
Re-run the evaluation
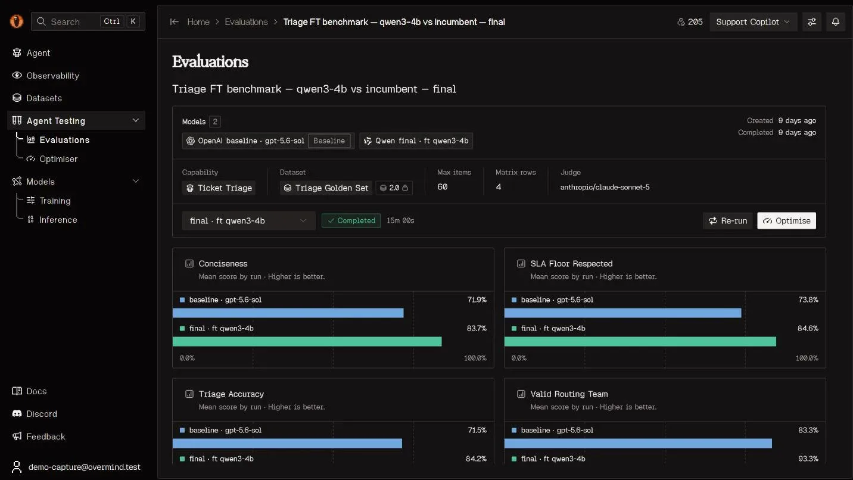[x=728, y=221]
